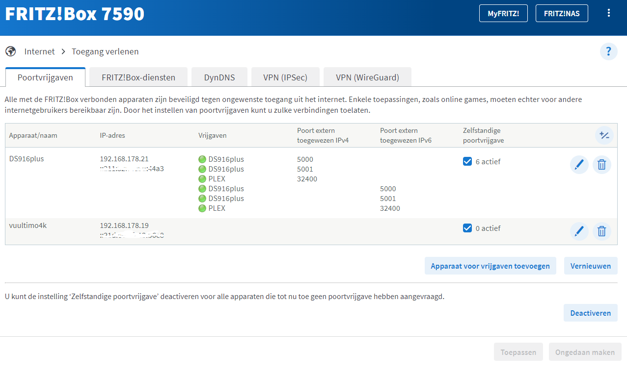Uncheck independent port sharing for DS916plus
Screen dimensions: 627x376
pos(467,161)
